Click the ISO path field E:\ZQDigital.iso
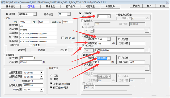 [120, 50]
